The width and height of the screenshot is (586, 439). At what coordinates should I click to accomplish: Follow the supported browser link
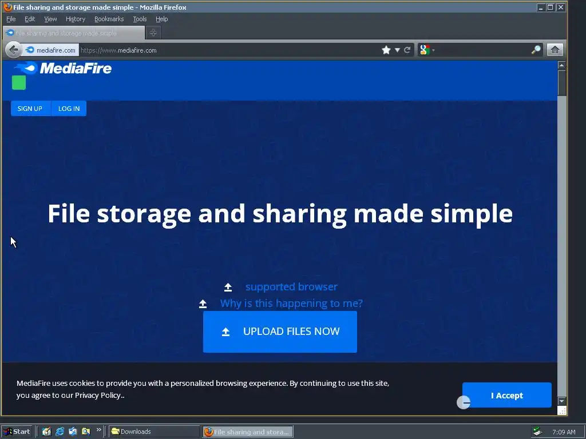pos(291,287)
